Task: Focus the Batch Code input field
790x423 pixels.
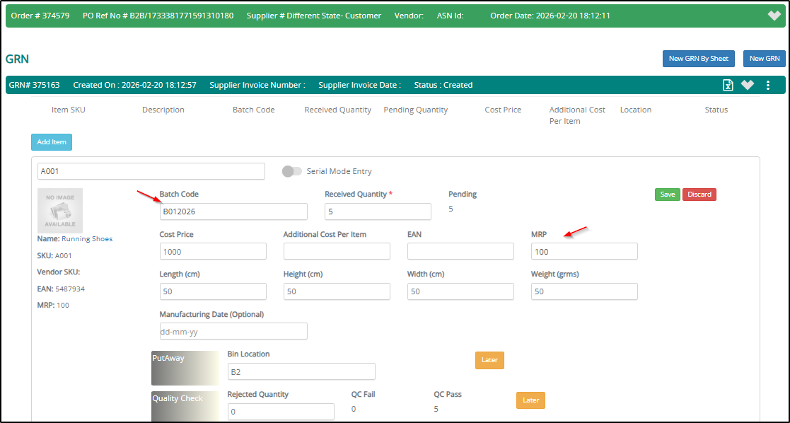Action: 233,211
